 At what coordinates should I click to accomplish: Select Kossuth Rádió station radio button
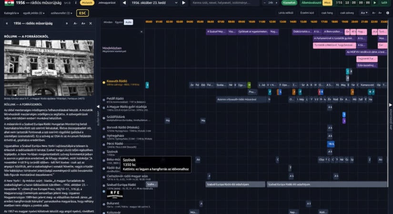tap(104, 82)
